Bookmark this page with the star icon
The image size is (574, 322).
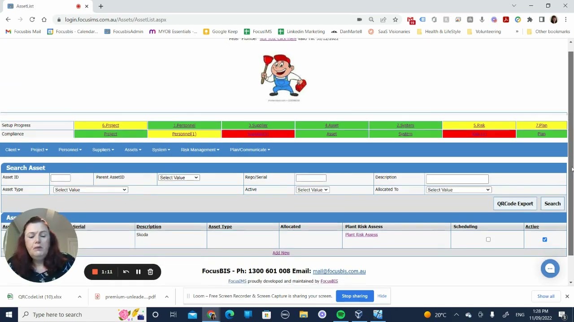(x=395, y=20)
